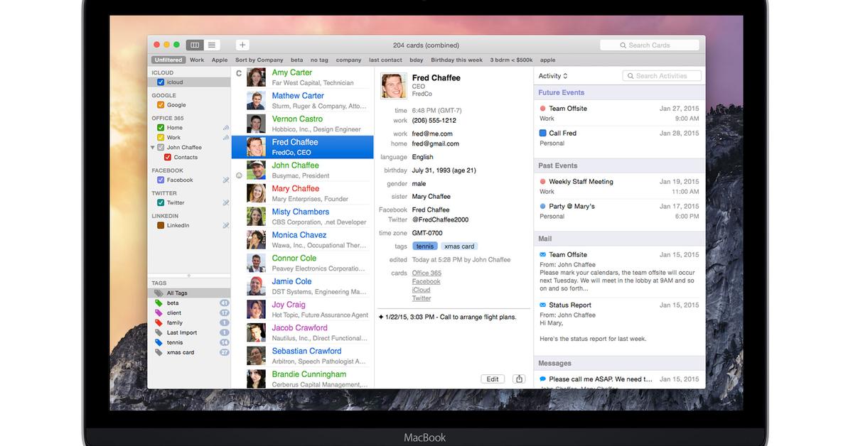Click the blue Call Fred event square
The width and height of the screenshot is (853, 446).
pyautogui.click(x=543, y=133)
